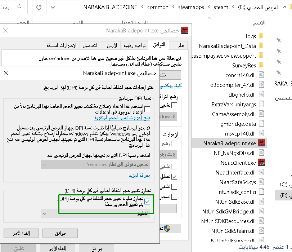Switch to the عام (General) tab
292x252 pixels.
click(178, 46)
